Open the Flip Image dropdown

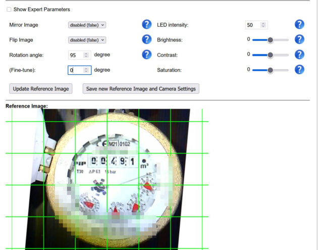(87, 40)
